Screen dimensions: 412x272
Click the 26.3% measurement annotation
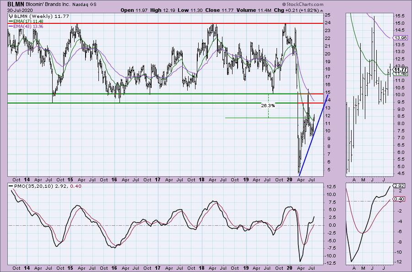click(x=268, y=106)
